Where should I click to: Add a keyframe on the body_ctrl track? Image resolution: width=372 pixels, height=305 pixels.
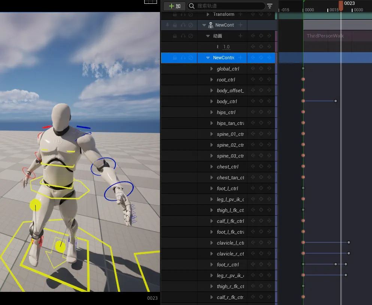pos(261,101)
